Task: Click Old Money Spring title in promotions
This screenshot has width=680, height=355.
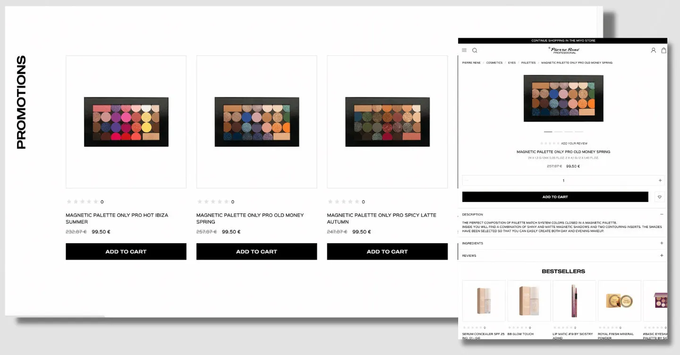Action: [x=250, y=219]
